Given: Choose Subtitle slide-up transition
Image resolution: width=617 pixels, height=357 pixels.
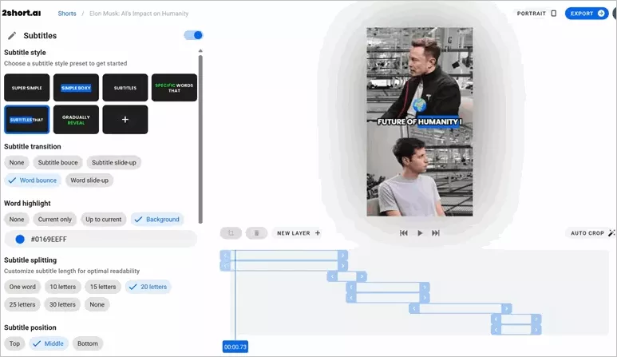Looking at the screenshot, I should coord(113,163).
